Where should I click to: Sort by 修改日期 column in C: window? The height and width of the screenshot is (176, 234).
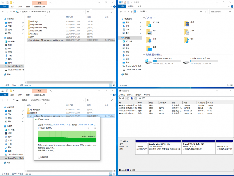pos(70,17)
